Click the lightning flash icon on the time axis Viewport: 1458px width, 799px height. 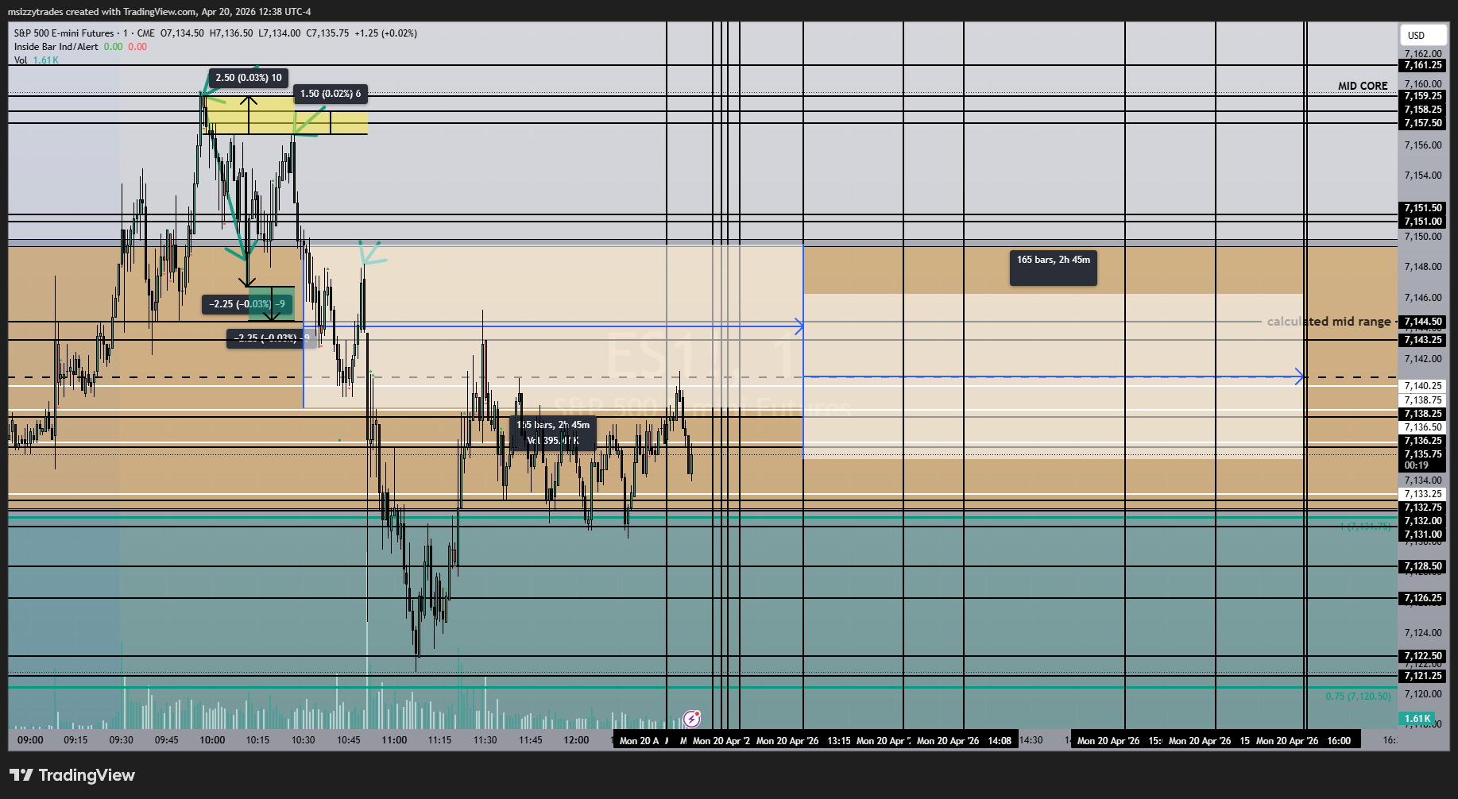692,719
